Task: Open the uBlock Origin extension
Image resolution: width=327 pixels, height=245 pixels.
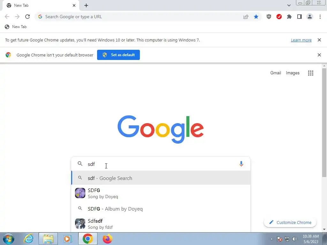Action: 269,17
